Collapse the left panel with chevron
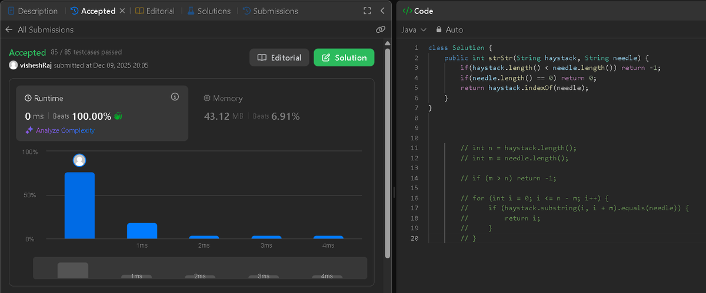This screenshot has height=293, width=706. pos(382,11)
